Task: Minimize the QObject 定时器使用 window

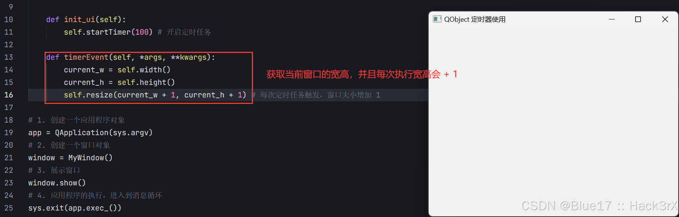Action: [612, 19]
